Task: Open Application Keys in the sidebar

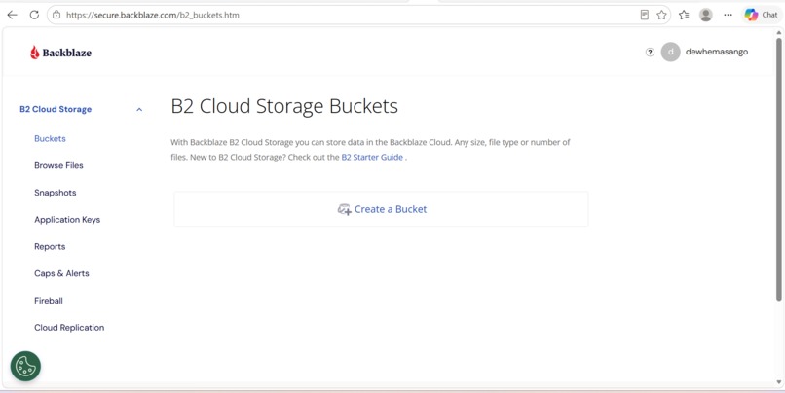Action: pos(67,220)
